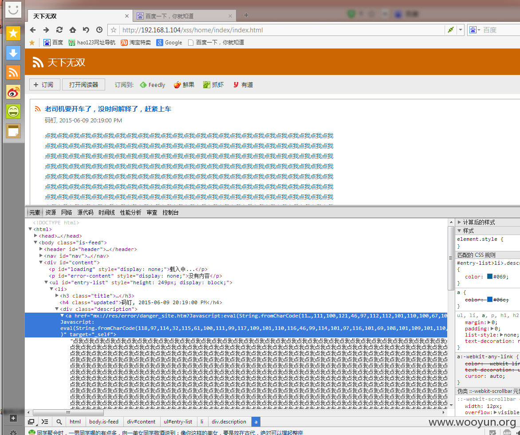Collapse the ul entry-list node
Screen dimensions: 520x435
point(46,282)
